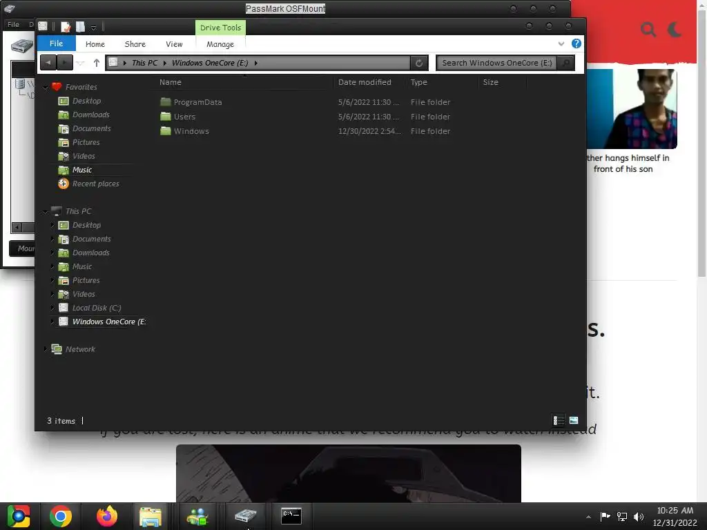
Task: Select Network in navigation pane
Action: coord(80,349)
